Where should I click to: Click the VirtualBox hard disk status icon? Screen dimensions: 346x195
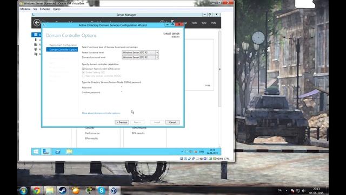click(x=182, y=159)
